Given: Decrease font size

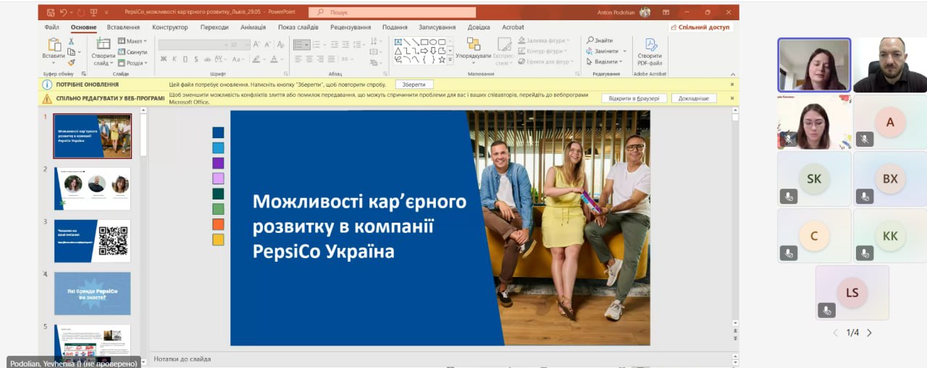Looking at the screenshot, I should point(267,44).
